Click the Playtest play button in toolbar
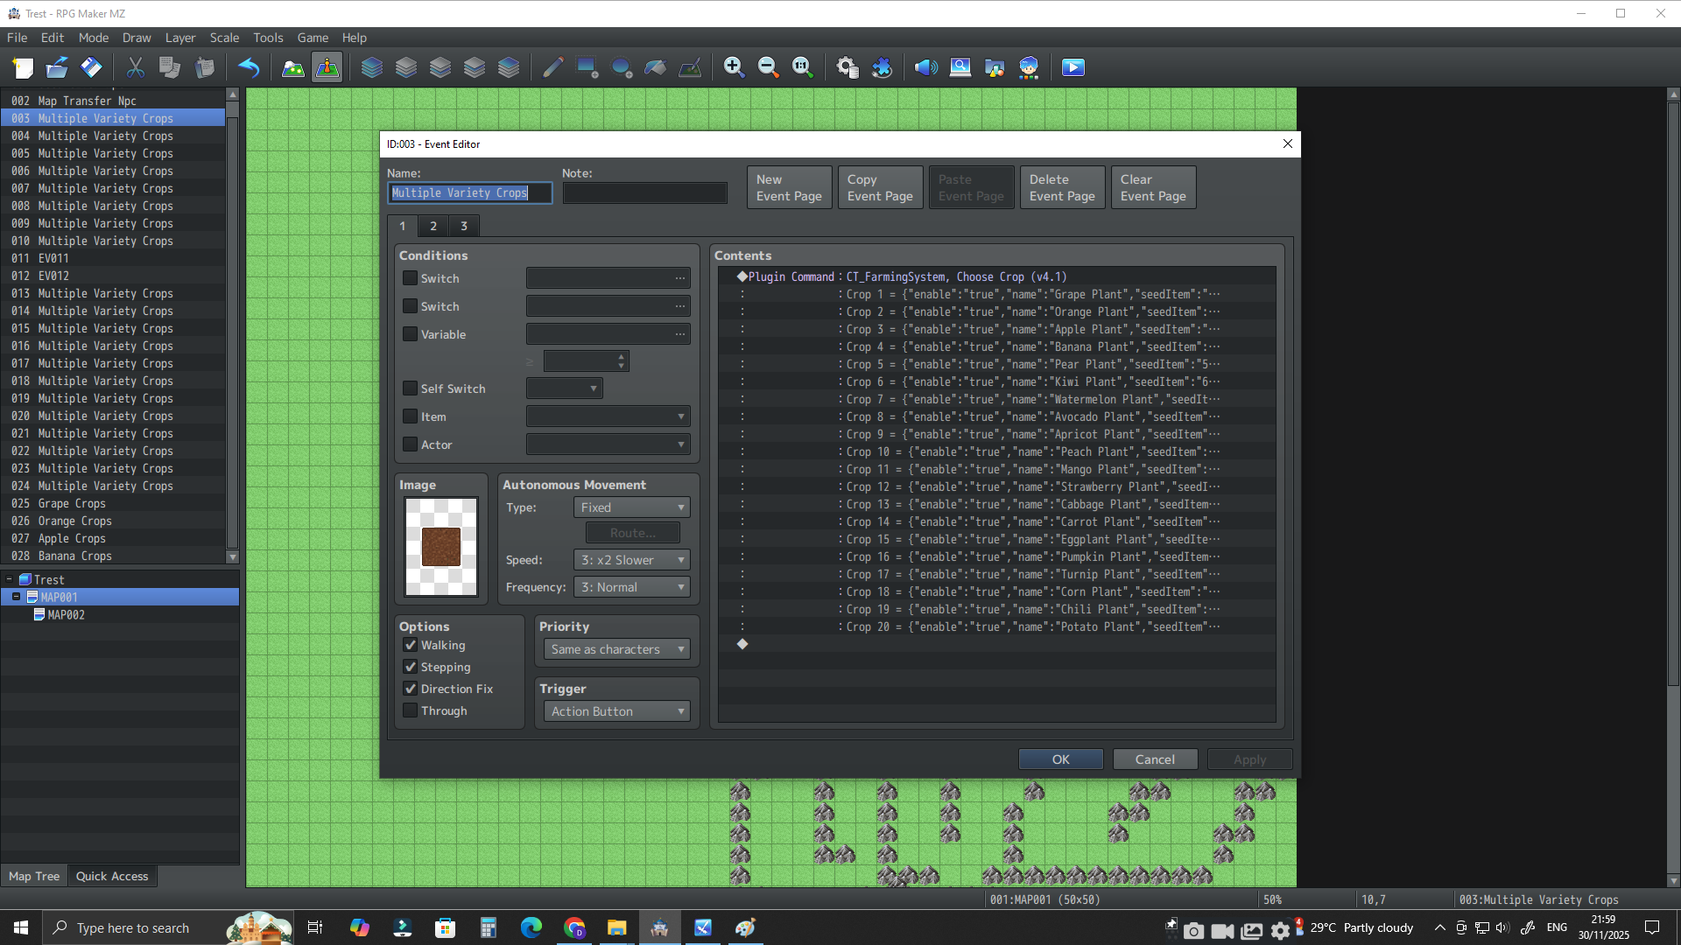The image size is (1681, 945). point(1073,67)
